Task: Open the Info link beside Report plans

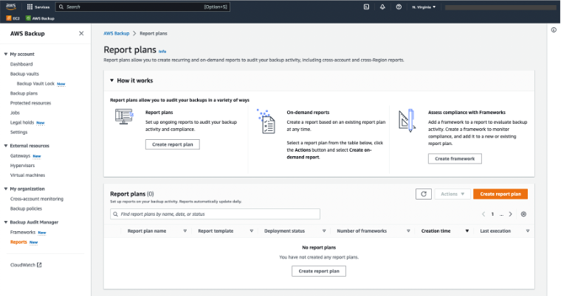Action: coord(162,52)
